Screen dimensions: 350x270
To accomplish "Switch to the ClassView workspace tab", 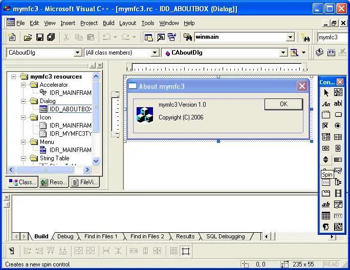I will point(23,182).
